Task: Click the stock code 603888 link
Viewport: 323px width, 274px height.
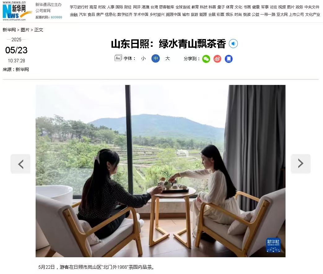Action: [x=56, y=17]
